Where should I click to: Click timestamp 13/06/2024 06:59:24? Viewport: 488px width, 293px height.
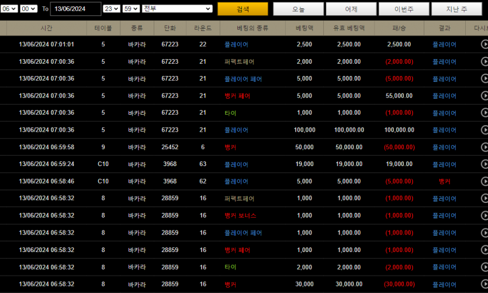(x=46, y=164)
